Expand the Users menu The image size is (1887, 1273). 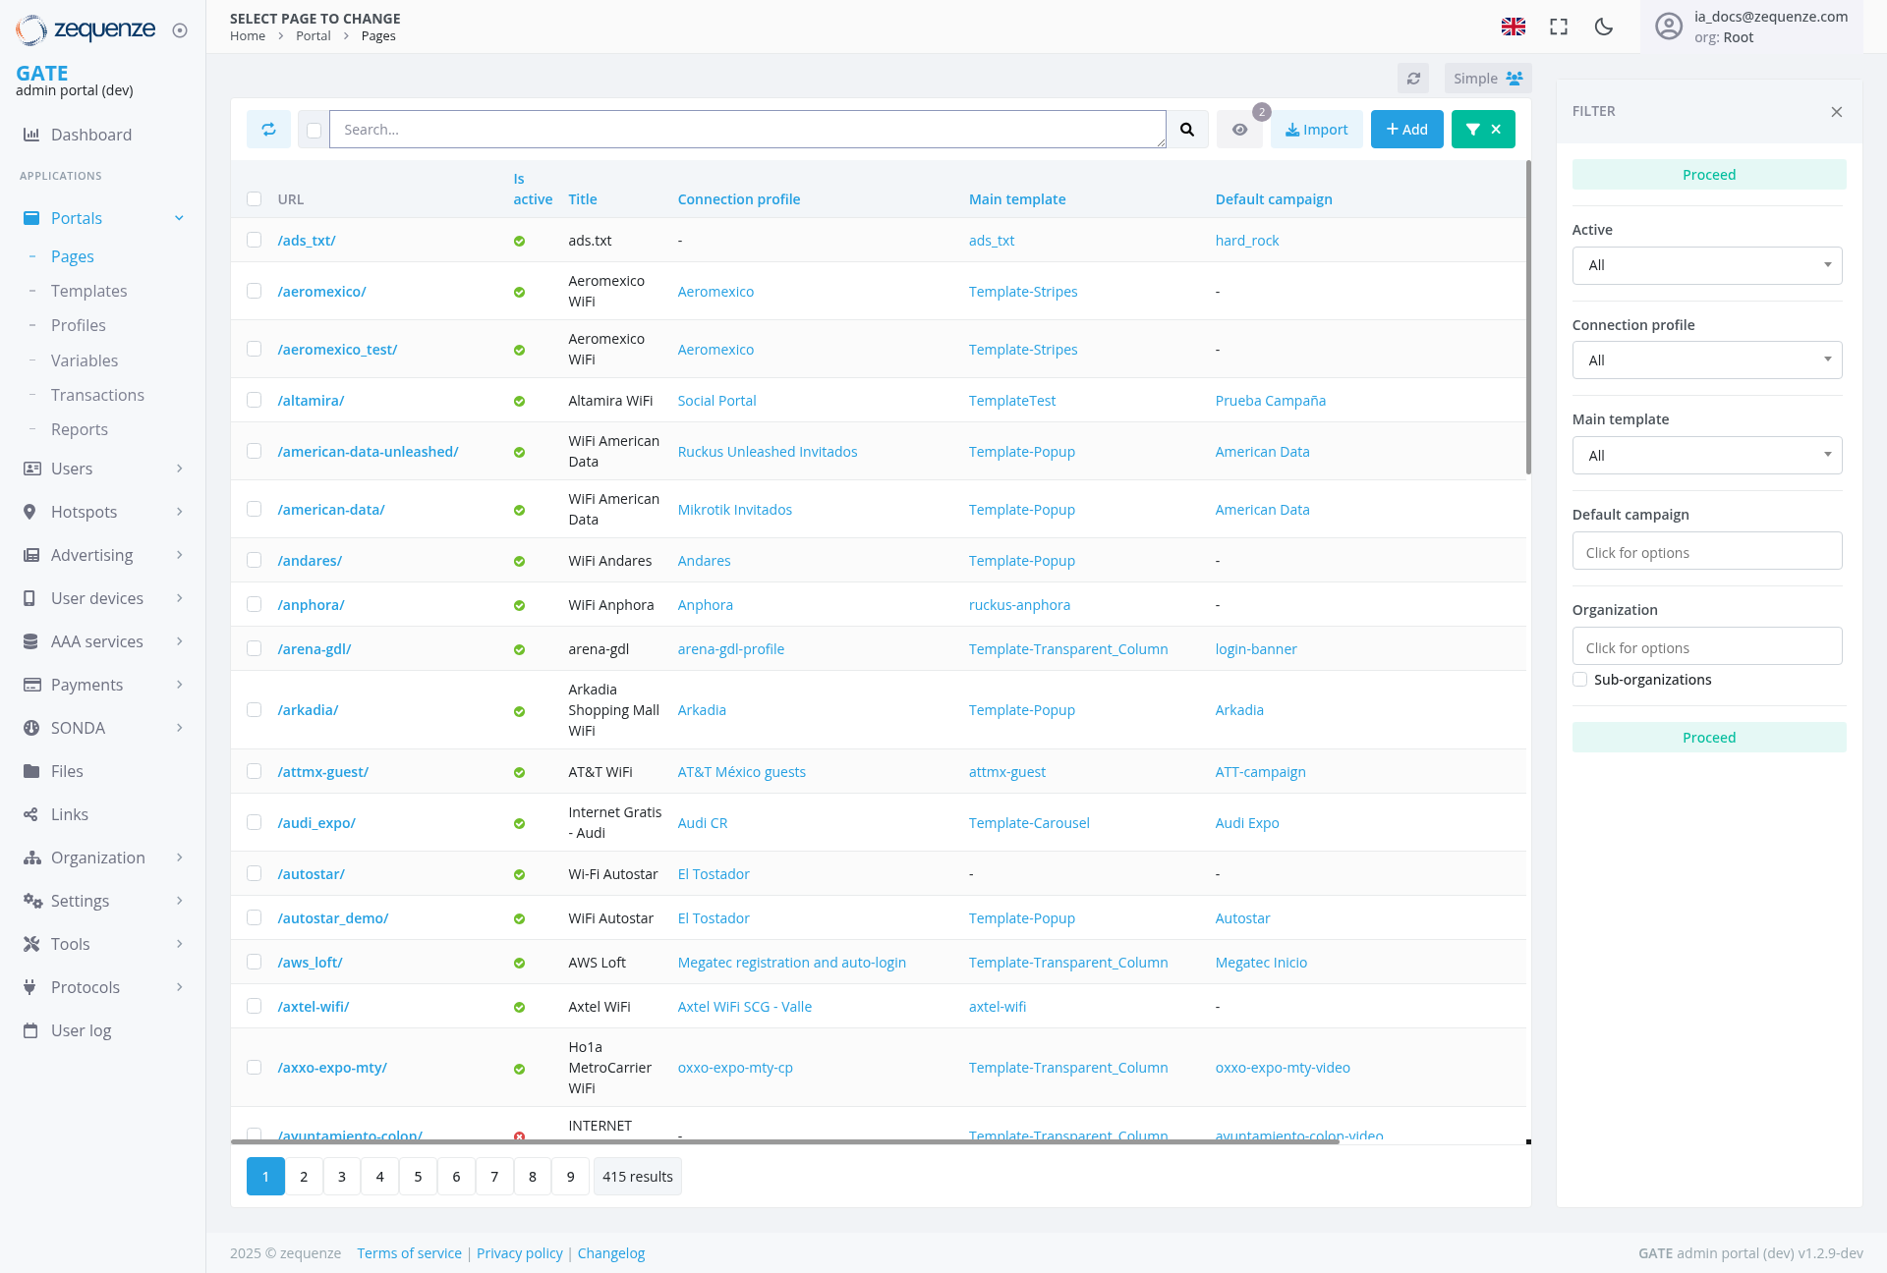(102, 469)
